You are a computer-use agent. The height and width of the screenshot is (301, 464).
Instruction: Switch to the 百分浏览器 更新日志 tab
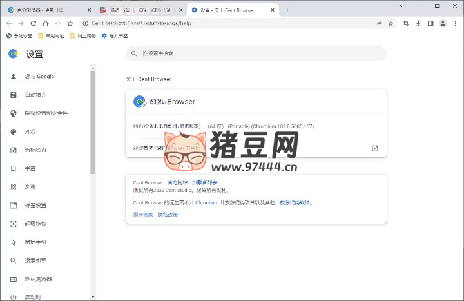(x=45, y=10)
